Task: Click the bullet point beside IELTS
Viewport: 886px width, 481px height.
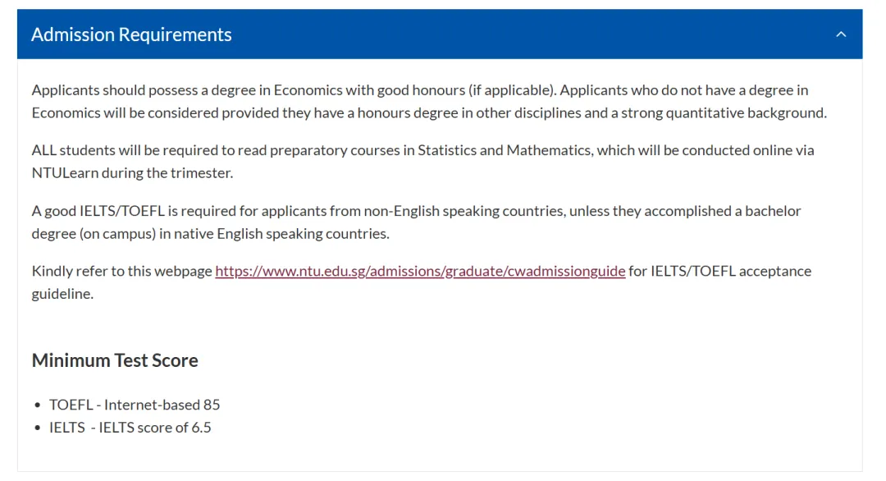Action: [x=38, y=428]
